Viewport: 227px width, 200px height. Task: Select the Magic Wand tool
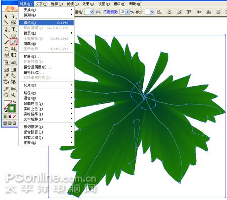[x=6, y=22]
